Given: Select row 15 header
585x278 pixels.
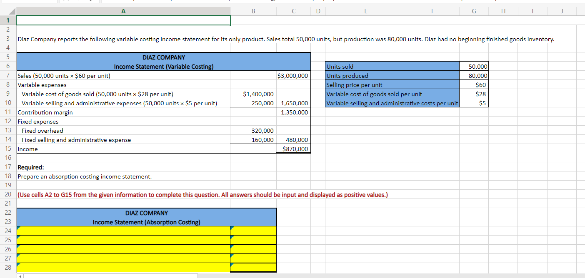Looking at the screenshot, I should (x=8, y=149).
